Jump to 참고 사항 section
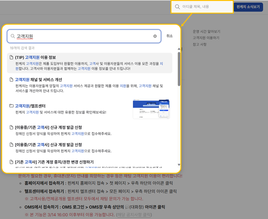This screenshot has height=219, width=268. pos(200,44)
